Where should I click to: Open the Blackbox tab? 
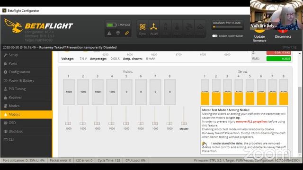coord(26,131)
